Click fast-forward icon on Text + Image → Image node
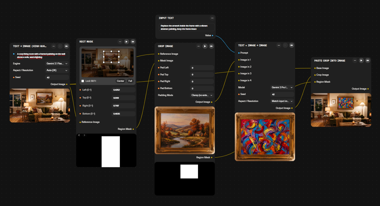The width and height of the screenshot is (380, 206). pyautogui.click(x=292, y=45)
